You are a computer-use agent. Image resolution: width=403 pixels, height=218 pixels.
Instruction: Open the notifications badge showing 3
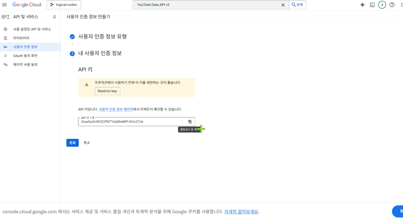point(382,5)
